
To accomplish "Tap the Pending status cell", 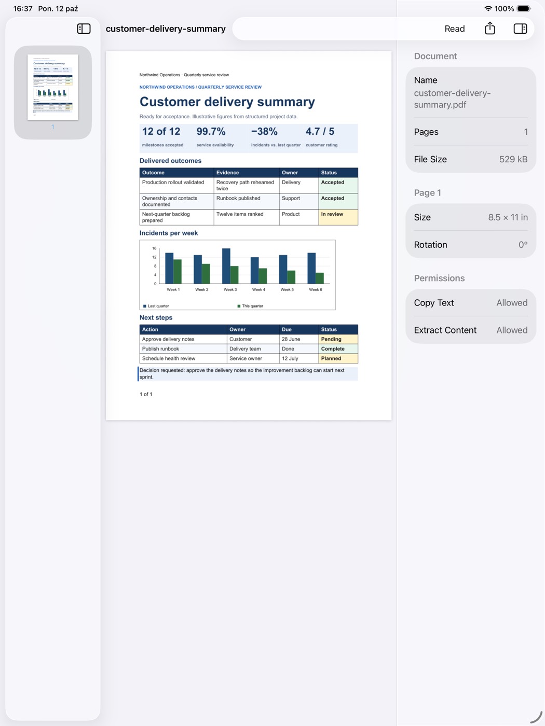I will coord(338,339).
